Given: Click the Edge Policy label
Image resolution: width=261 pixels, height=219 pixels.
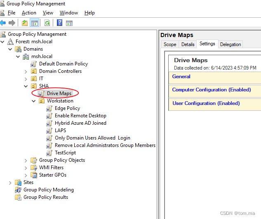Looking at the screenshot, I should 67,108.
